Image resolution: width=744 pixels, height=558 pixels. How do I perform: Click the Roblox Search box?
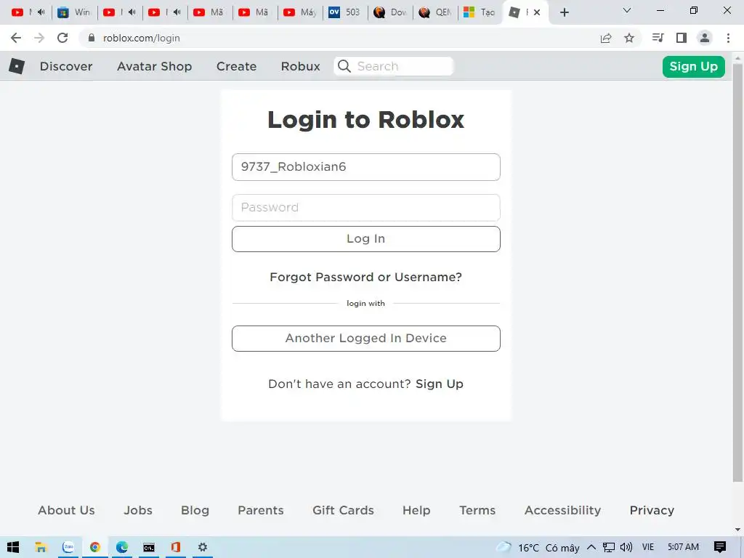393,66
